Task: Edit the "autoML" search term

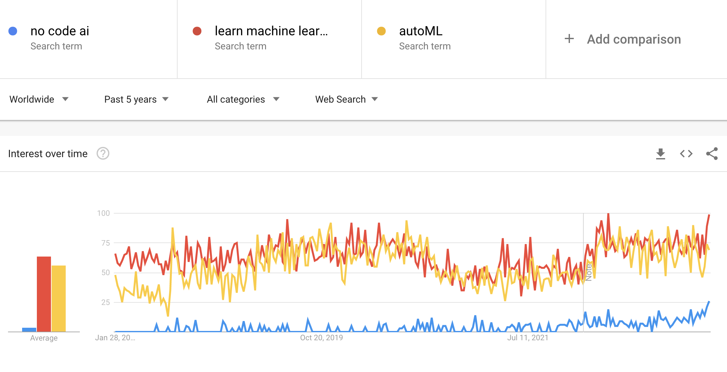Action: (x=421, y=31)
